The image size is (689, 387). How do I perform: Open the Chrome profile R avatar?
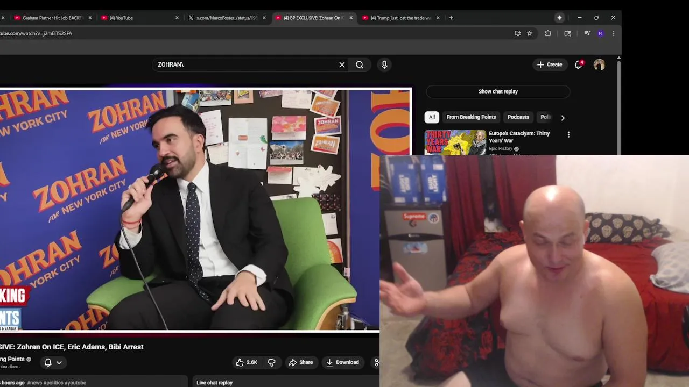tap(601, 33)
